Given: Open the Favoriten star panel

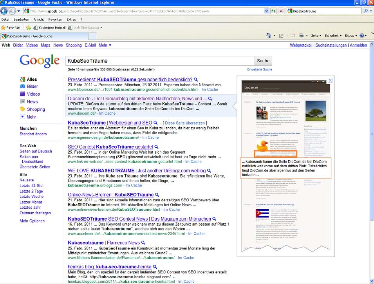Looking at the screenshot, I should 11,27.
